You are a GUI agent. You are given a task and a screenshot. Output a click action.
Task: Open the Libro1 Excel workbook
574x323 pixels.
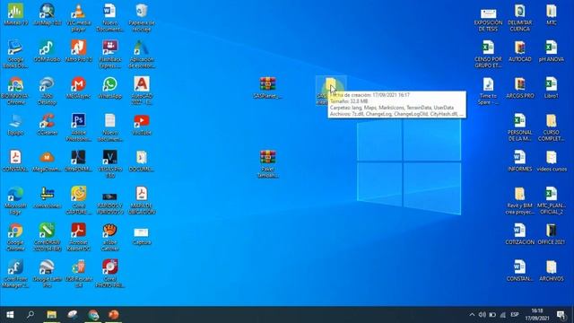[552, 88]
